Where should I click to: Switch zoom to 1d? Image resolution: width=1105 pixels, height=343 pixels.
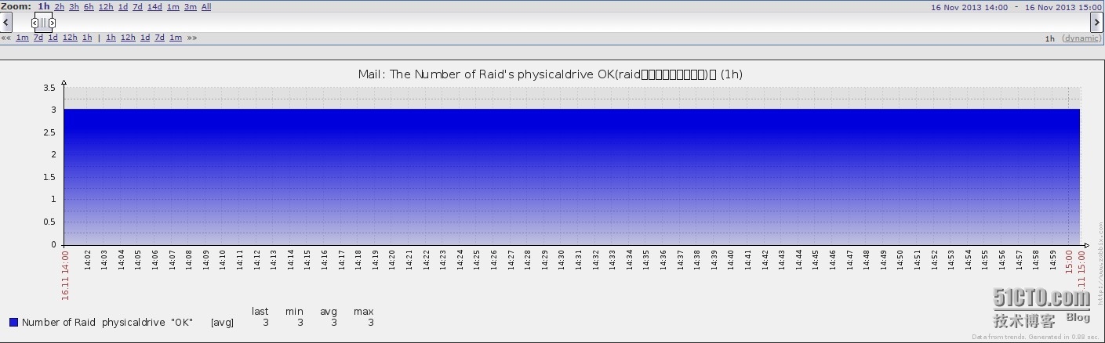[x=123, y=7]
